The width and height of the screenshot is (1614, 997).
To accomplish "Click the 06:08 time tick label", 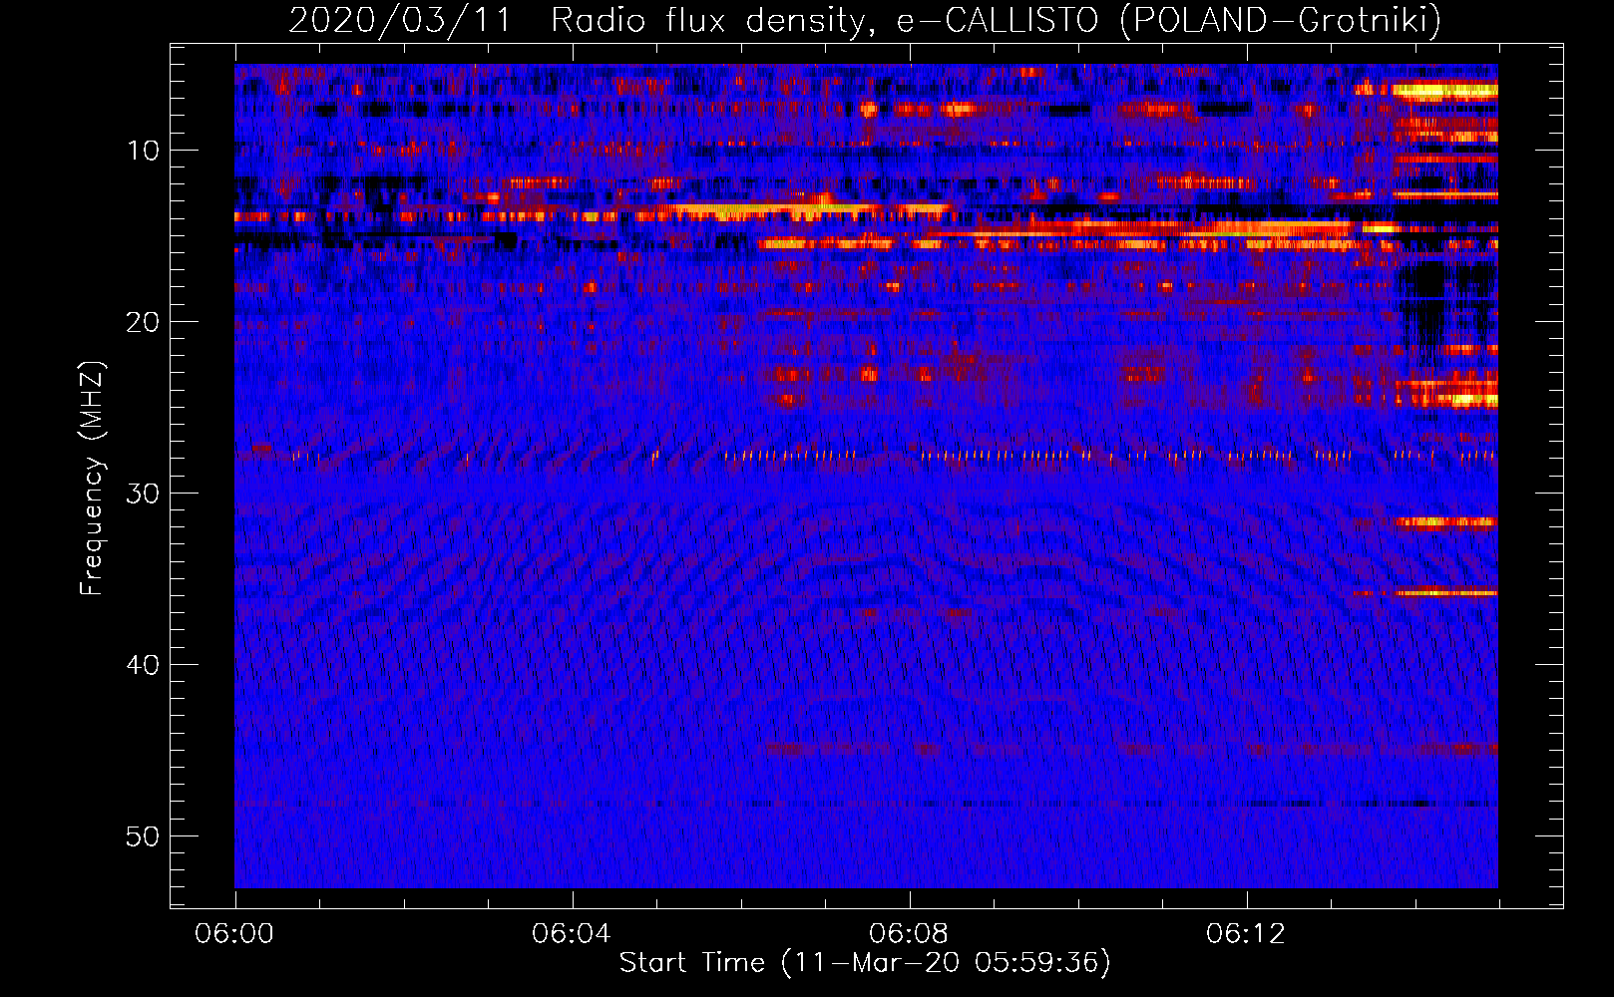I will [x=909, y=934].
